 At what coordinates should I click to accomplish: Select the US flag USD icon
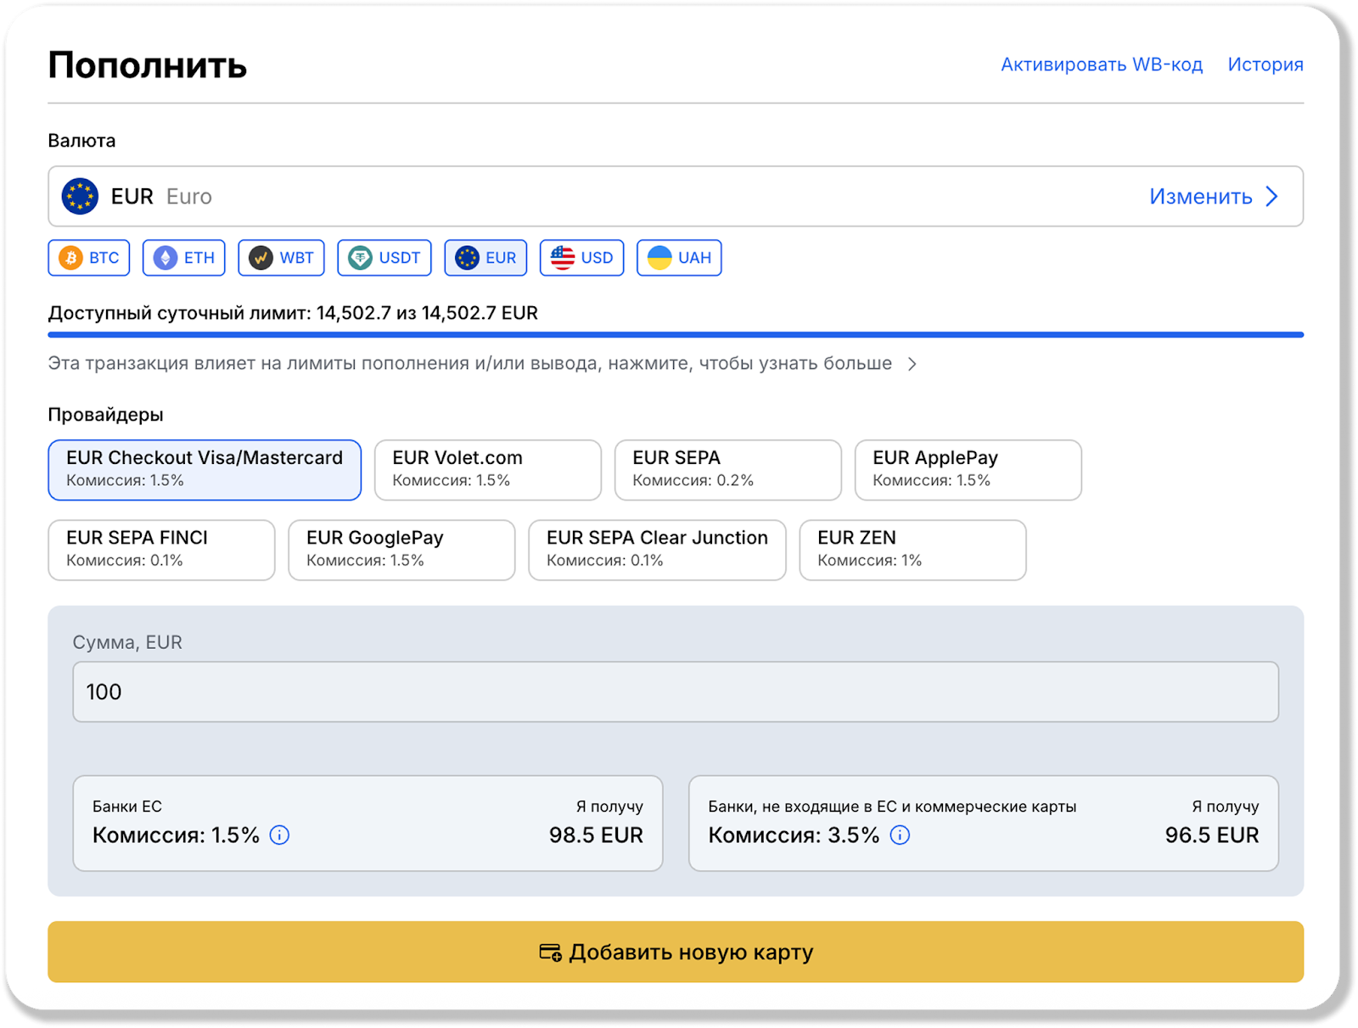point(563,258)
